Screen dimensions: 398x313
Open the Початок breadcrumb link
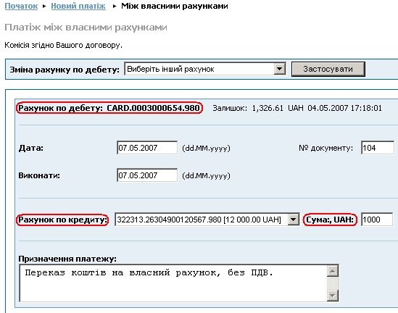pos(21,6)
